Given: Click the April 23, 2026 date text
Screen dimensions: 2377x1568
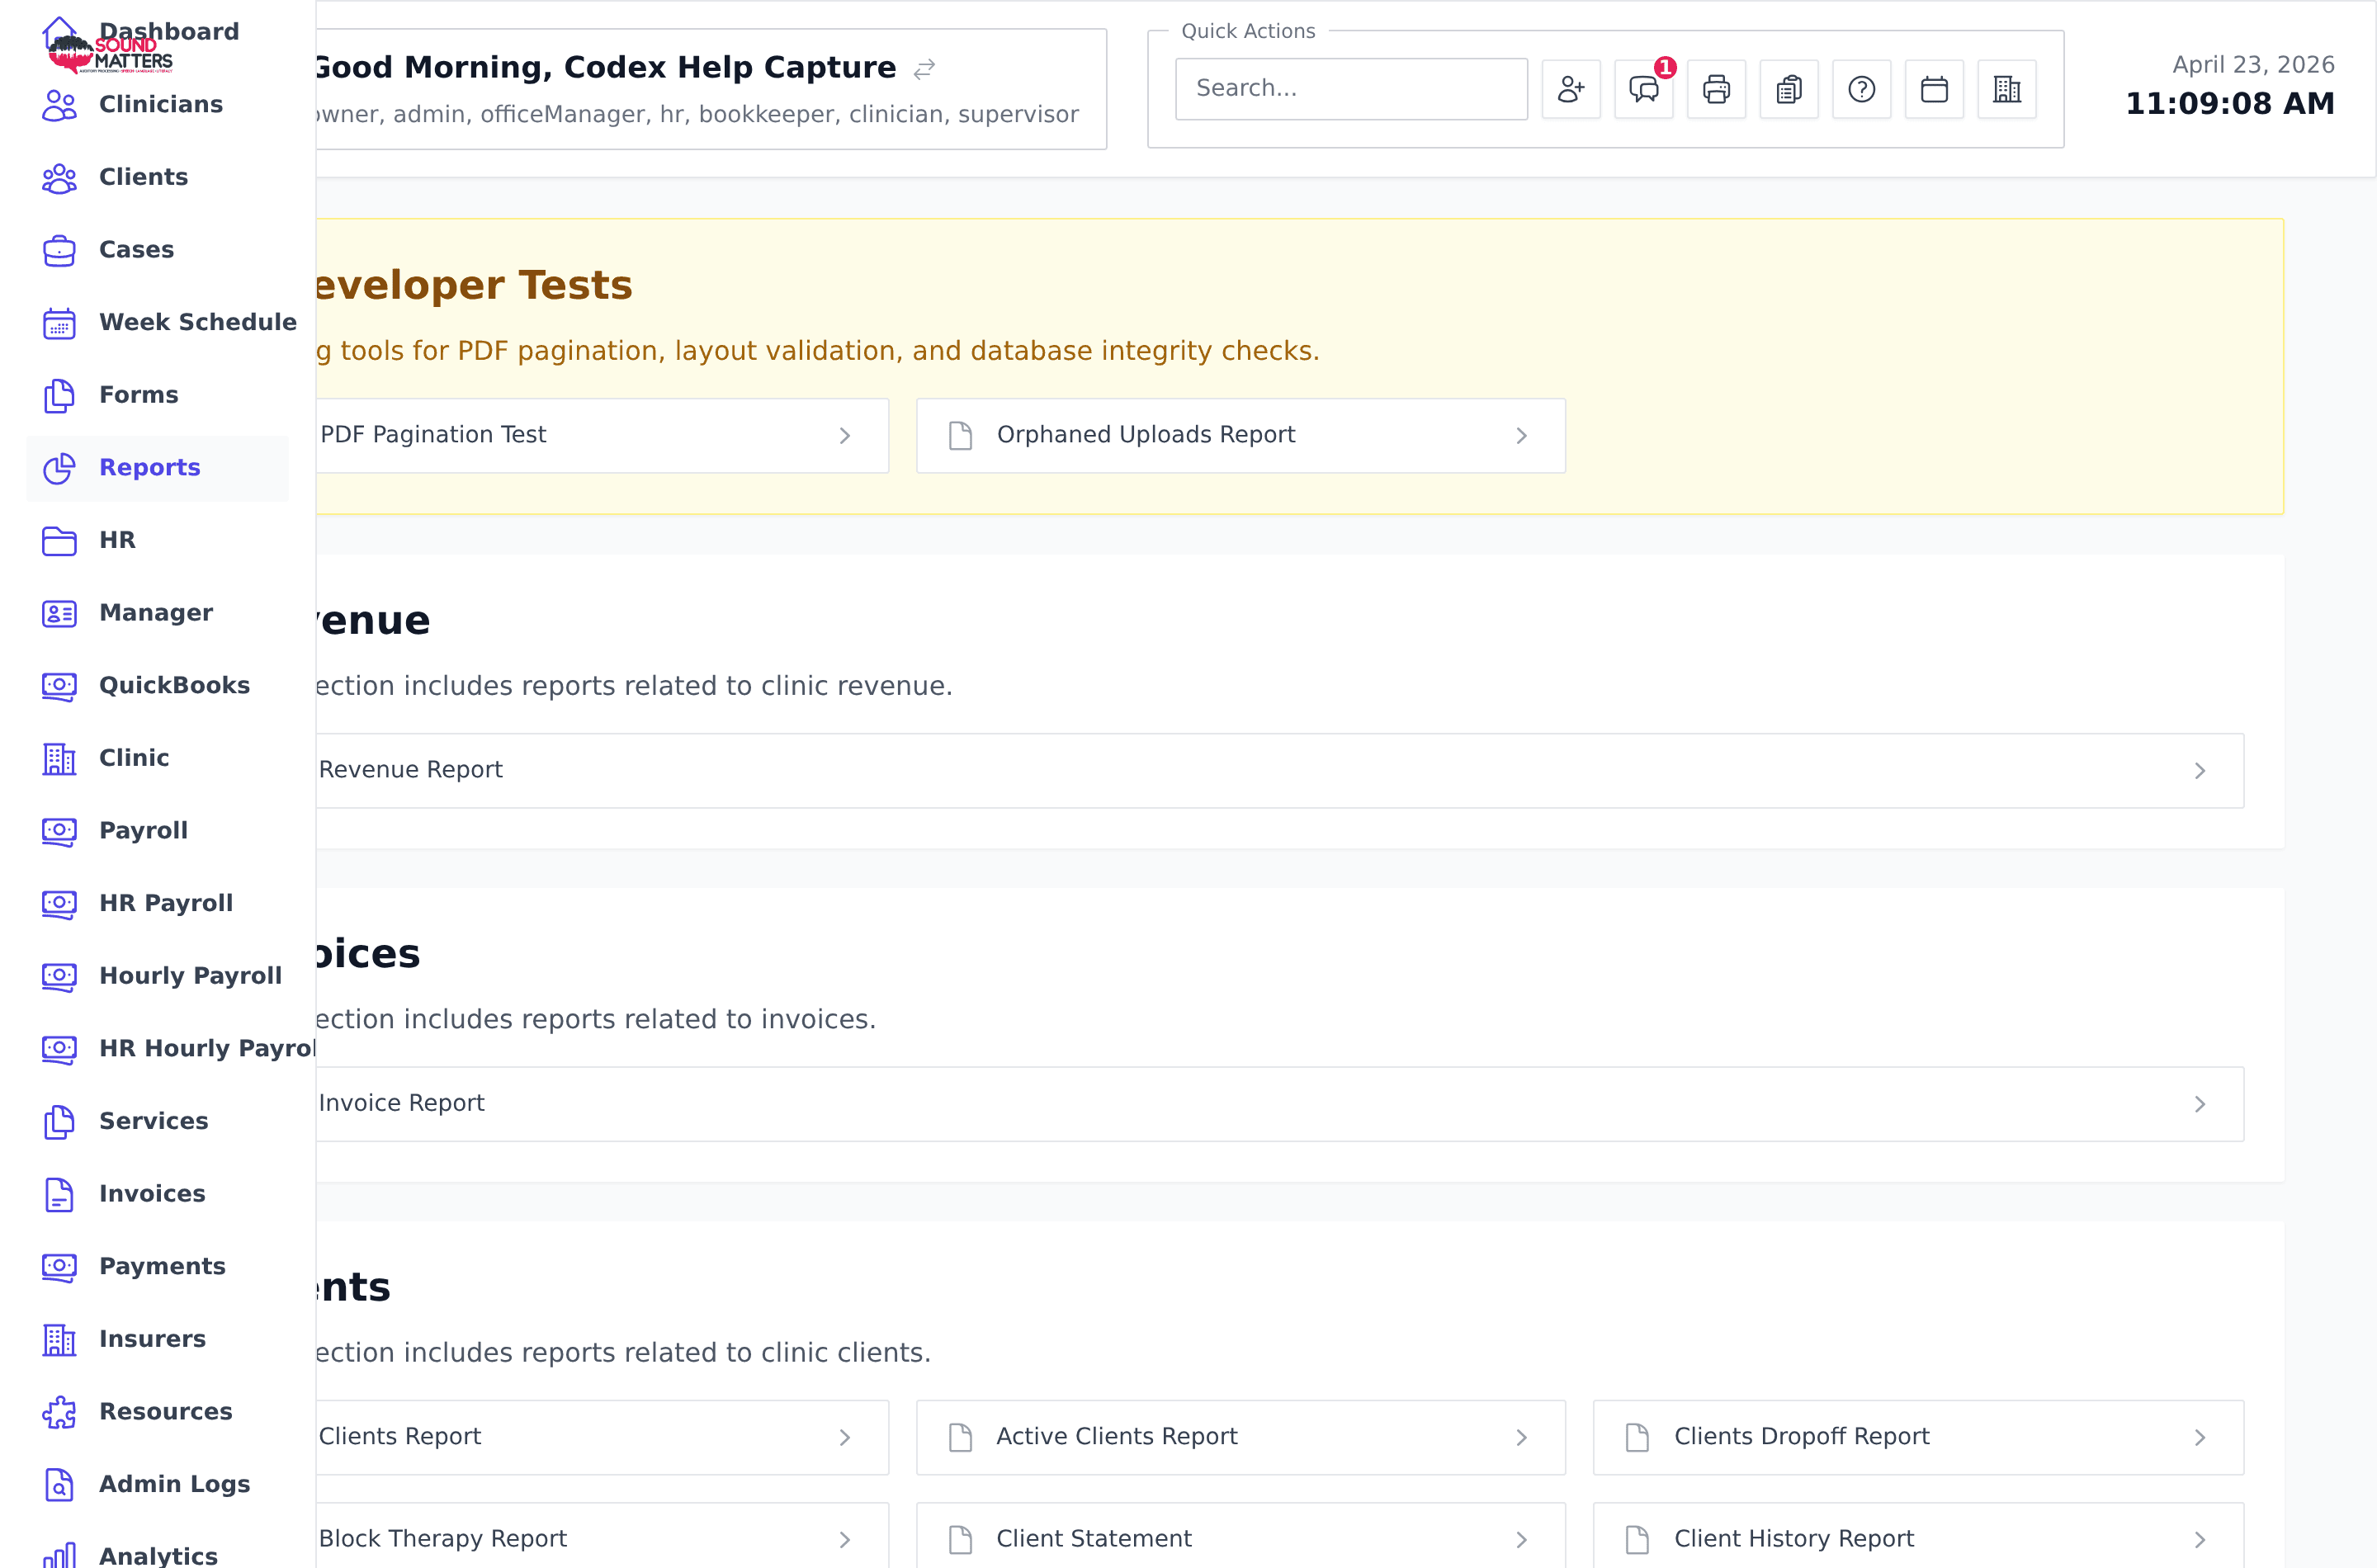Looking at the screenshot, I should click(x=2253, y=65).
